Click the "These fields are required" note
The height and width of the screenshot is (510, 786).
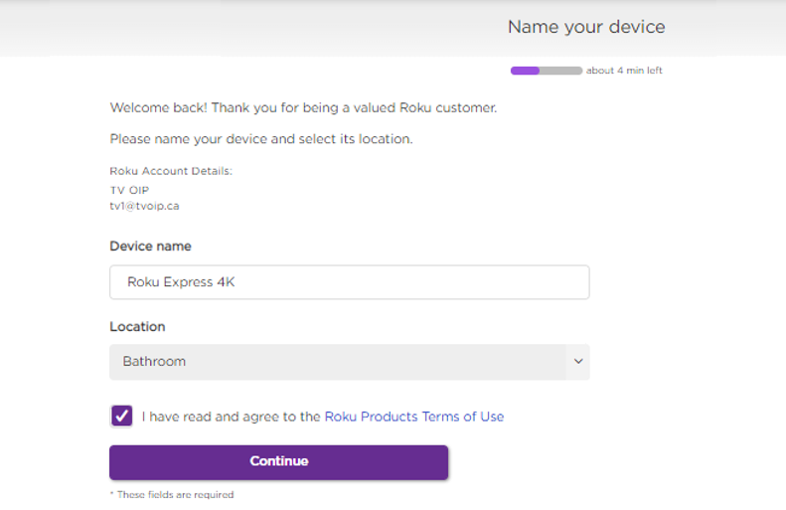coord(172,494)
